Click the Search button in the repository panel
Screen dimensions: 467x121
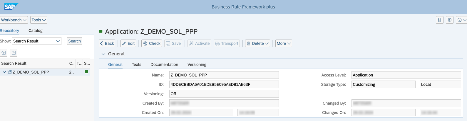coord(74,41)
